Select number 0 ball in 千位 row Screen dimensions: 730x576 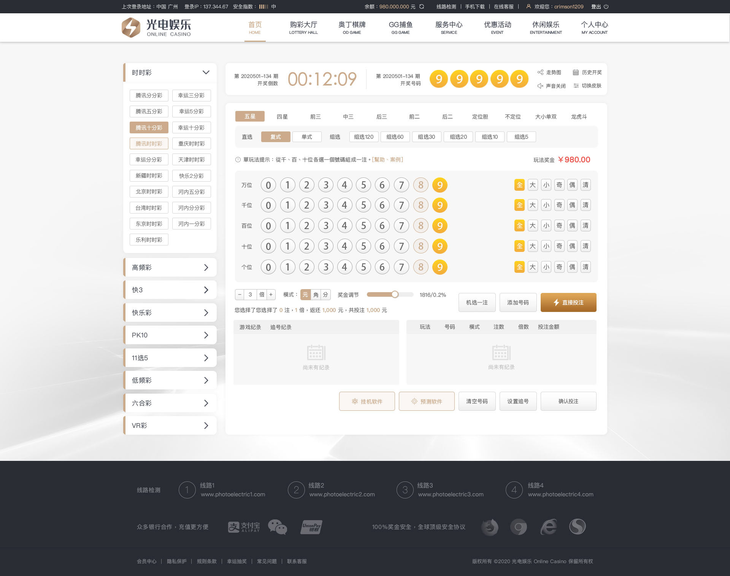pos(268,205)
